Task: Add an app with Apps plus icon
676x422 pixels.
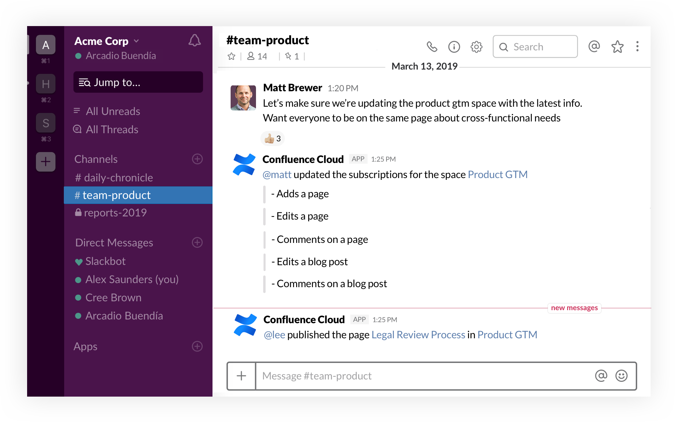Action: coord(197,346)
